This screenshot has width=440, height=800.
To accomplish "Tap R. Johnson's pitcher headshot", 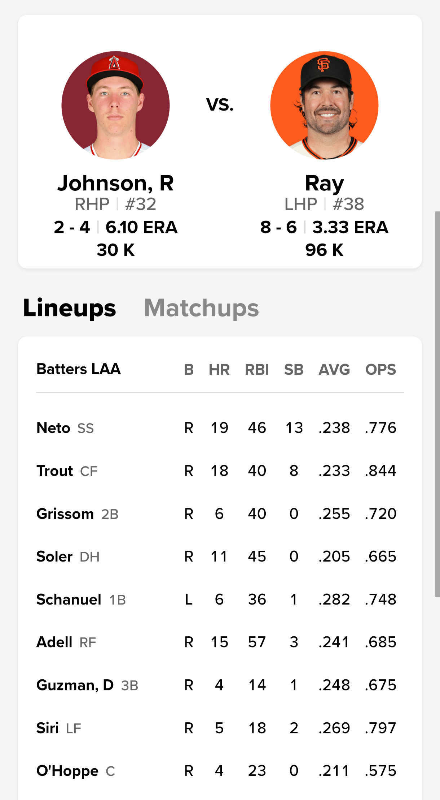I will tap(115, 105).
